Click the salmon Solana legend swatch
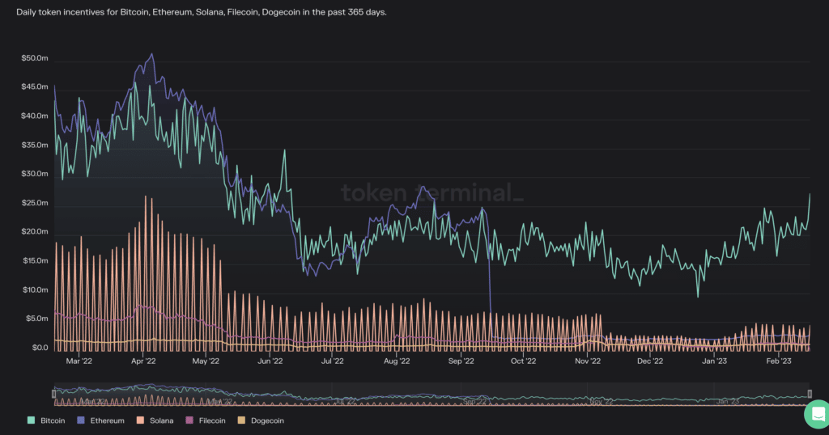Viewport: 829px width, 435px height. [x=139, y=420]
